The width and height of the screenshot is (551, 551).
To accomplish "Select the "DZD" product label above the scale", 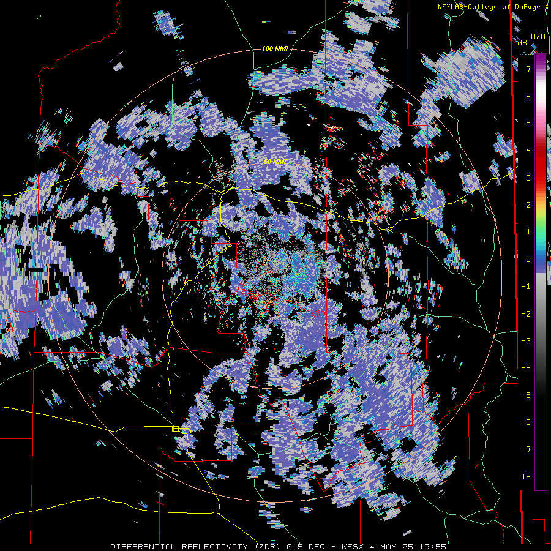I will [538, 37].
